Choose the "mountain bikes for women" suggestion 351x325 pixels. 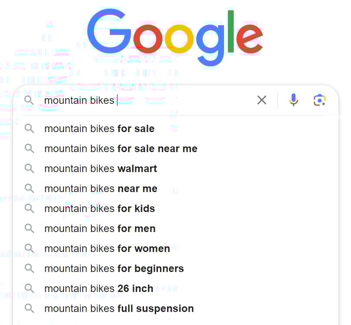click(x=107, y=249)
